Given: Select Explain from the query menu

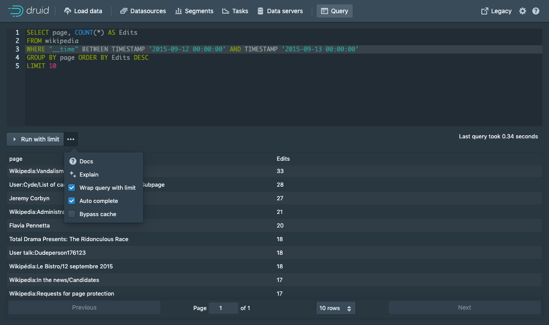Looking at the screenshot, I should (89, 174).
